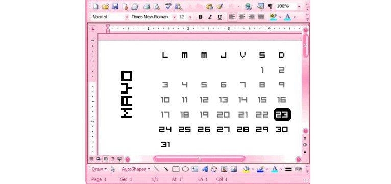Click the vertical MAYO month title
391x184 pixels.
[x=127, y=95]
